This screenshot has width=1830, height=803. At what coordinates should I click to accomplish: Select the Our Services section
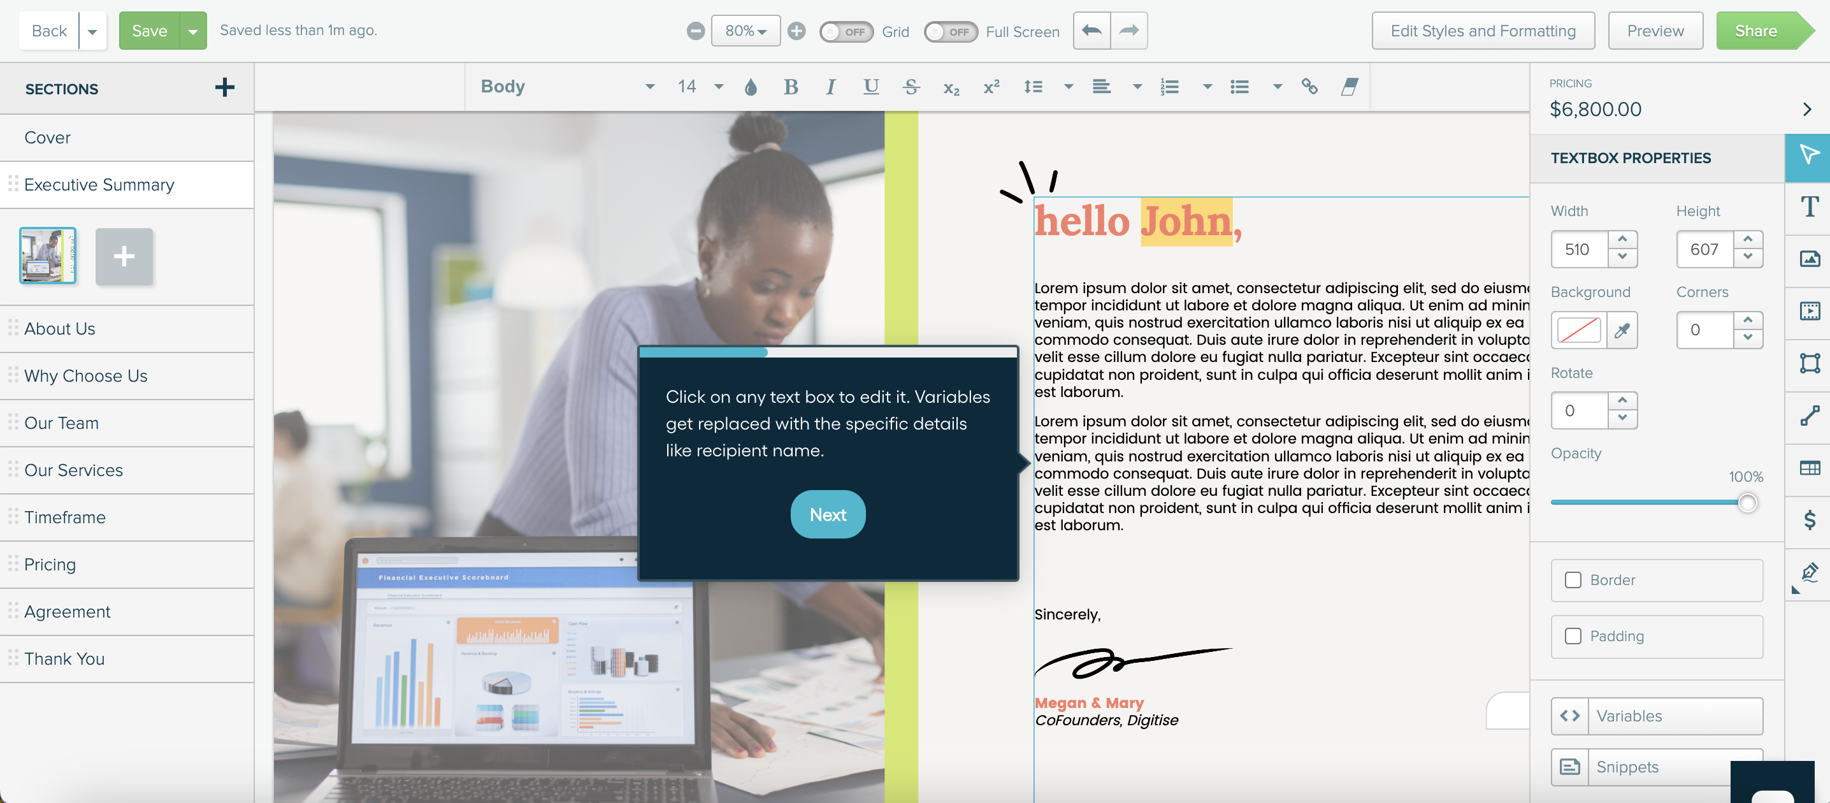[x=73, y=470]
